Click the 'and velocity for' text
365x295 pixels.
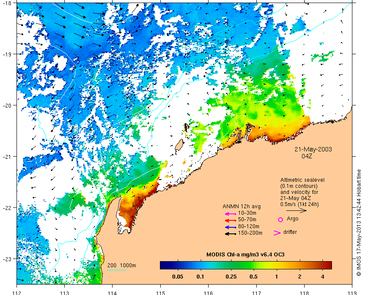(299, 192)
